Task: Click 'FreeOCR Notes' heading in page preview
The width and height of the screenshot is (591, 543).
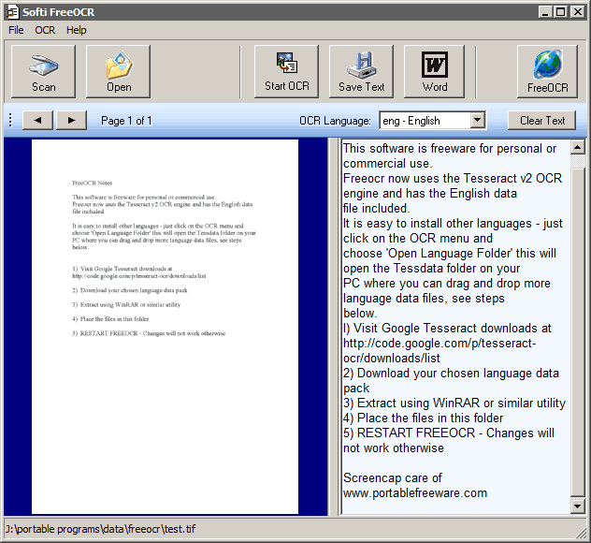Action: tap(93, 183)
